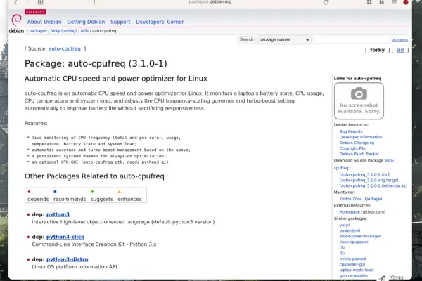422x281 pixels.
Task: Download auto-cpufreq_3.1.0-1.dsc file
Action: 364,174
